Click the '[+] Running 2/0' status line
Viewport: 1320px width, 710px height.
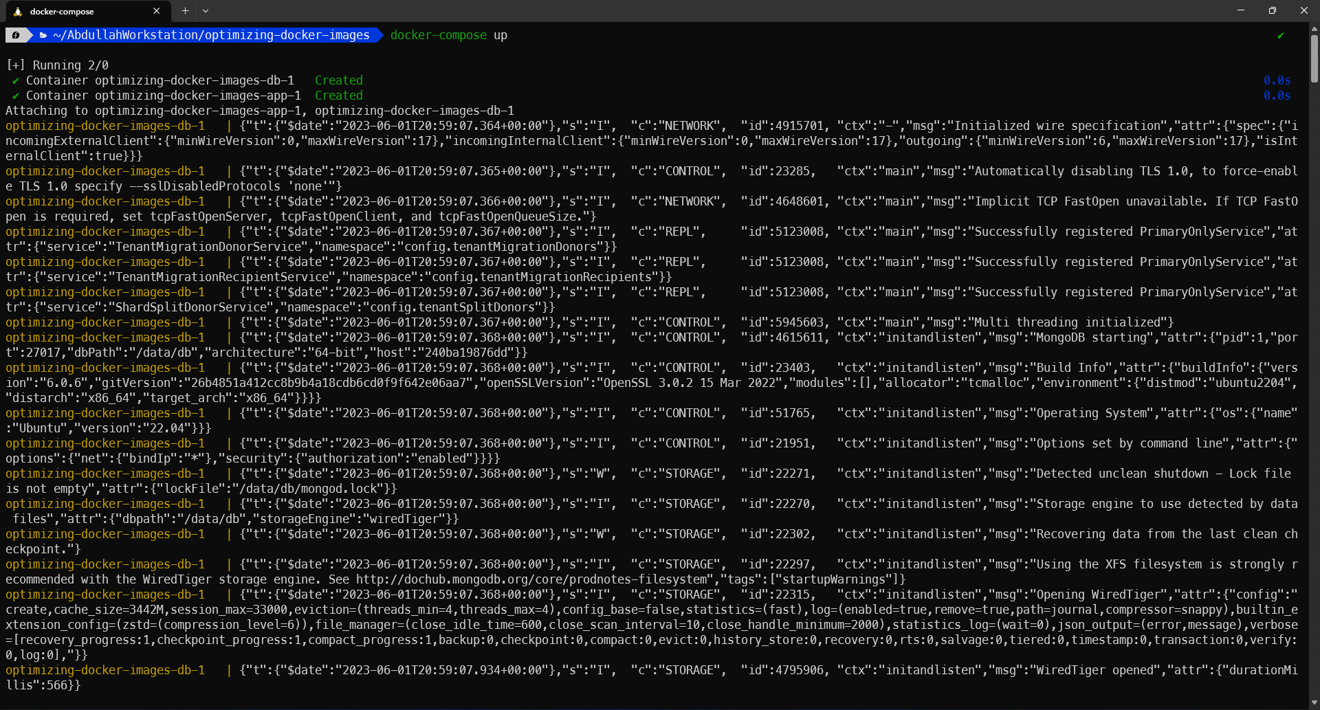coord(58,65)
